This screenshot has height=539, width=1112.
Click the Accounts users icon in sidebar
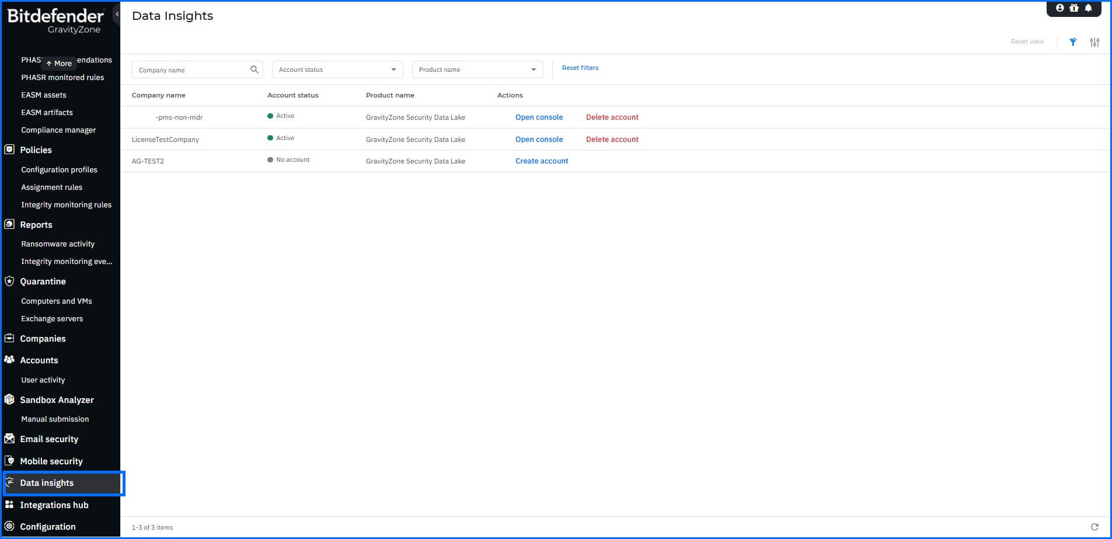(x=9, y=360)
